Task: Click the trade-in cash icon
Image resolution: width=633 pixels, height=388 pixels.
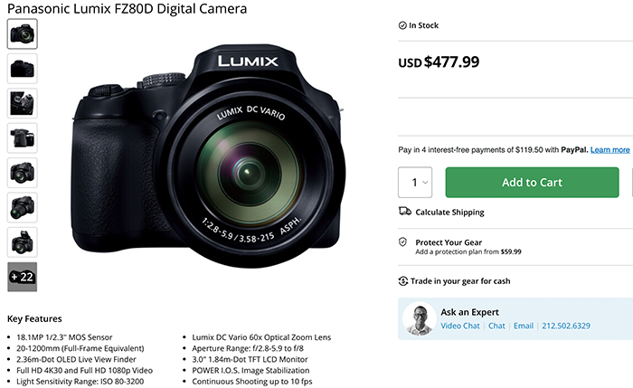Action: (404, 281)
